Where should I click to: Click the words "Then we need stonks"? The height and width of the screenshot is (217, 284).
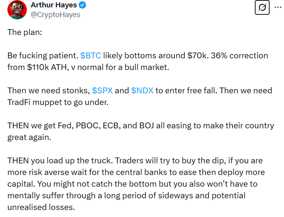[x=47, y=91]
